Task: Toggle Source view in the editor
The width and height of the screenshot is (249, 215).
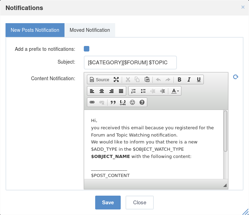Action: click(99, 80)
